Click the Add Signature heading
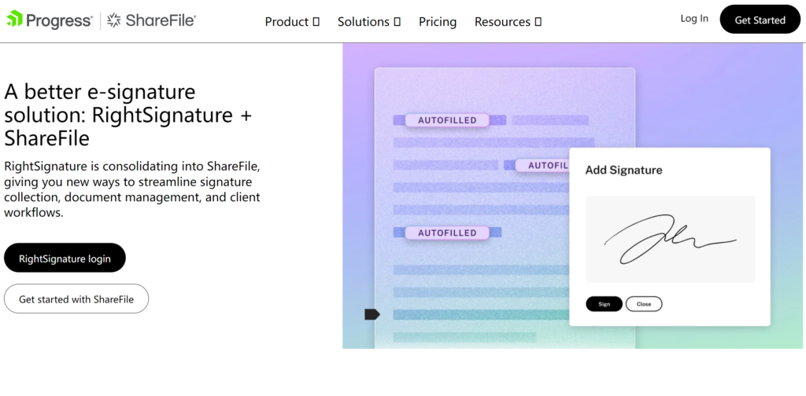 tap(623, 170)
